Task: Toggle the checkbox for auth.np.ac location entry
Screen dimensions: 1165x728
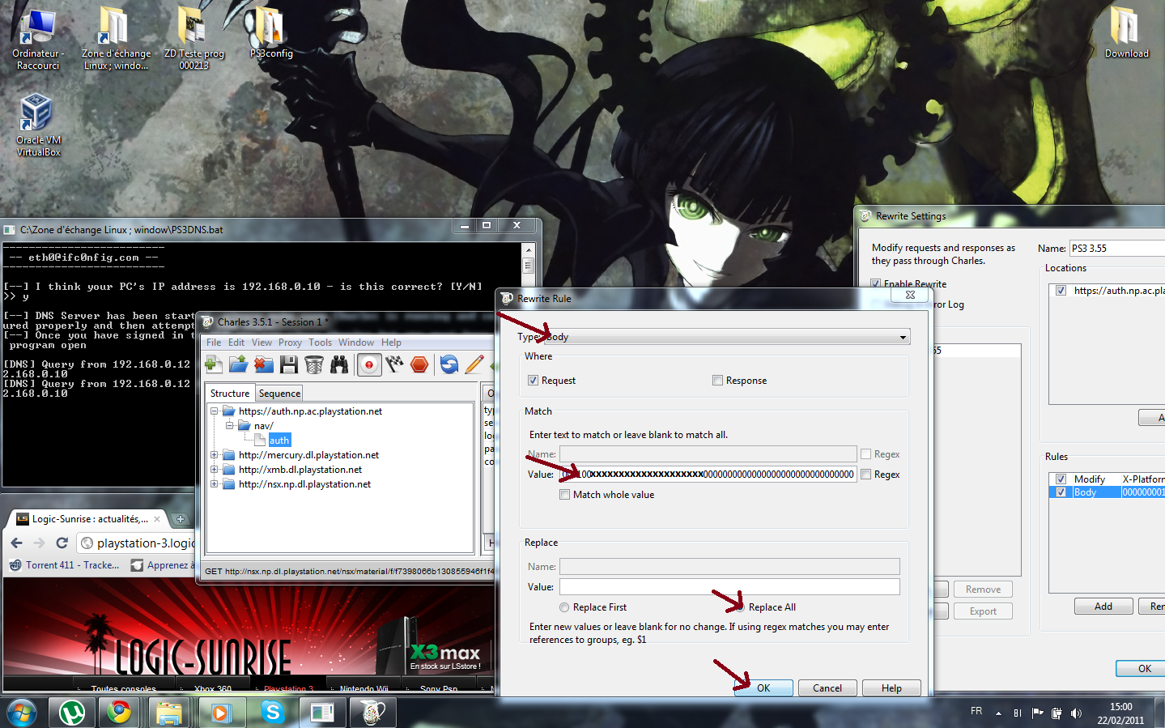Action: [1061, 290]
